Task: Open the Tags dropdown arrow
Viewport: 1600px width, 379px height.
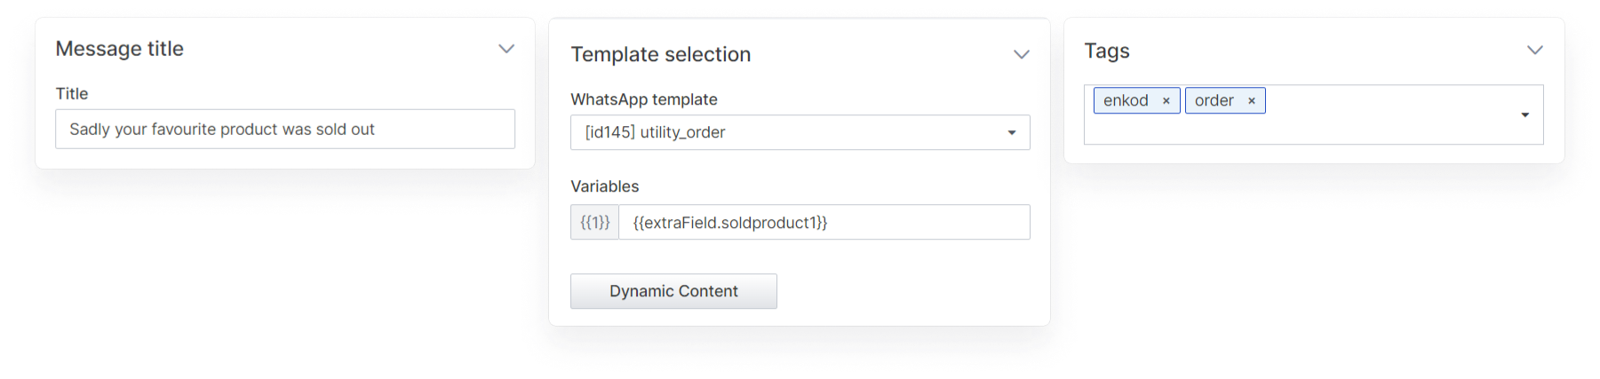Action: pos(1524,114)
